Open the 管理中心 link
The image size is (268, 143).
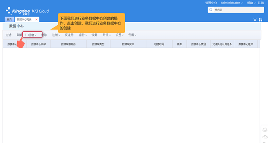[211, 3]
